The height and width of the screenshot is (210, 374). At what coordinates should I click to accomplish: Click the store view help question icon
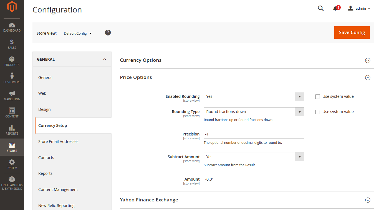tap(108, 33)
